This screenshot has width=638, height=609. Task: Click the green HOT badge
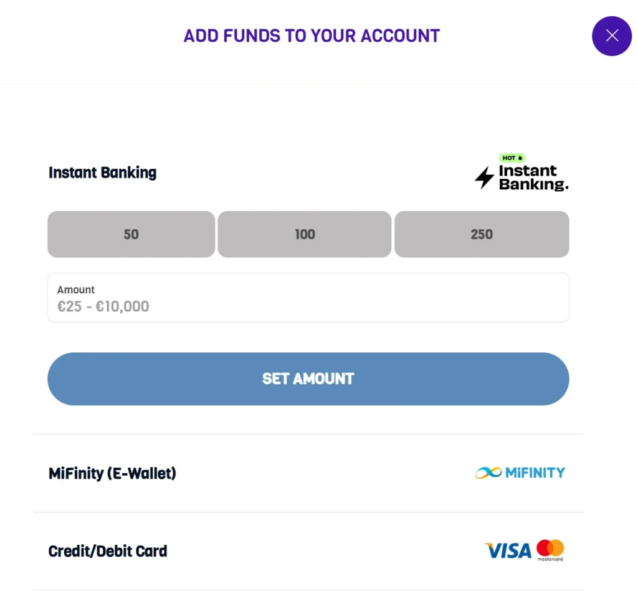512,158
